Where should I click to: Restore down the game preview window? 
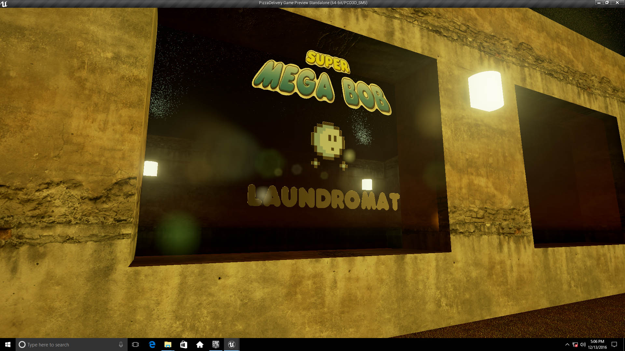607,3
